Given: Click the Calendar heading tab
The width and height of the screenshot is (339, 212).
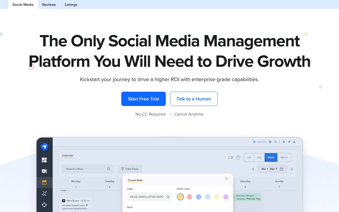Looking at the screenshot, I should click(x=68, y=156).
